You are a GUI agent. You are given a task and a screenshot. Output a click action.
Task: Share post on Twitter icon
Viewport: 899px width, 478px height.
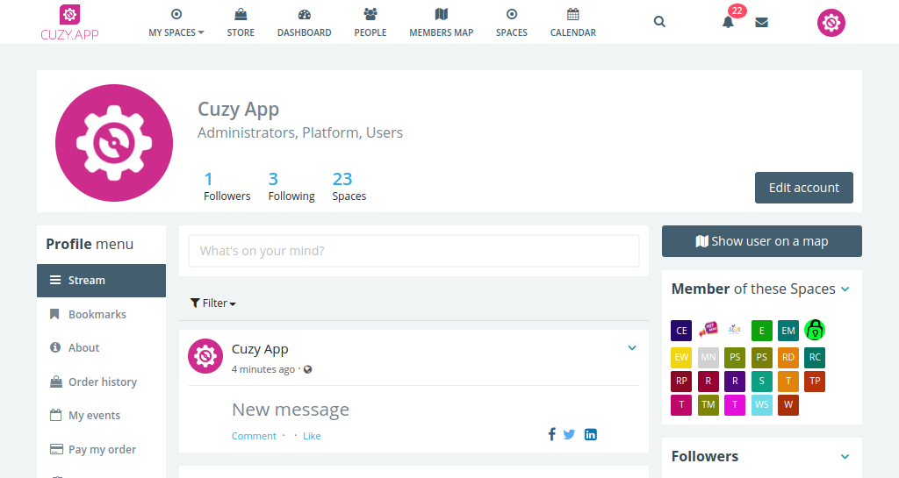(569, 434)
